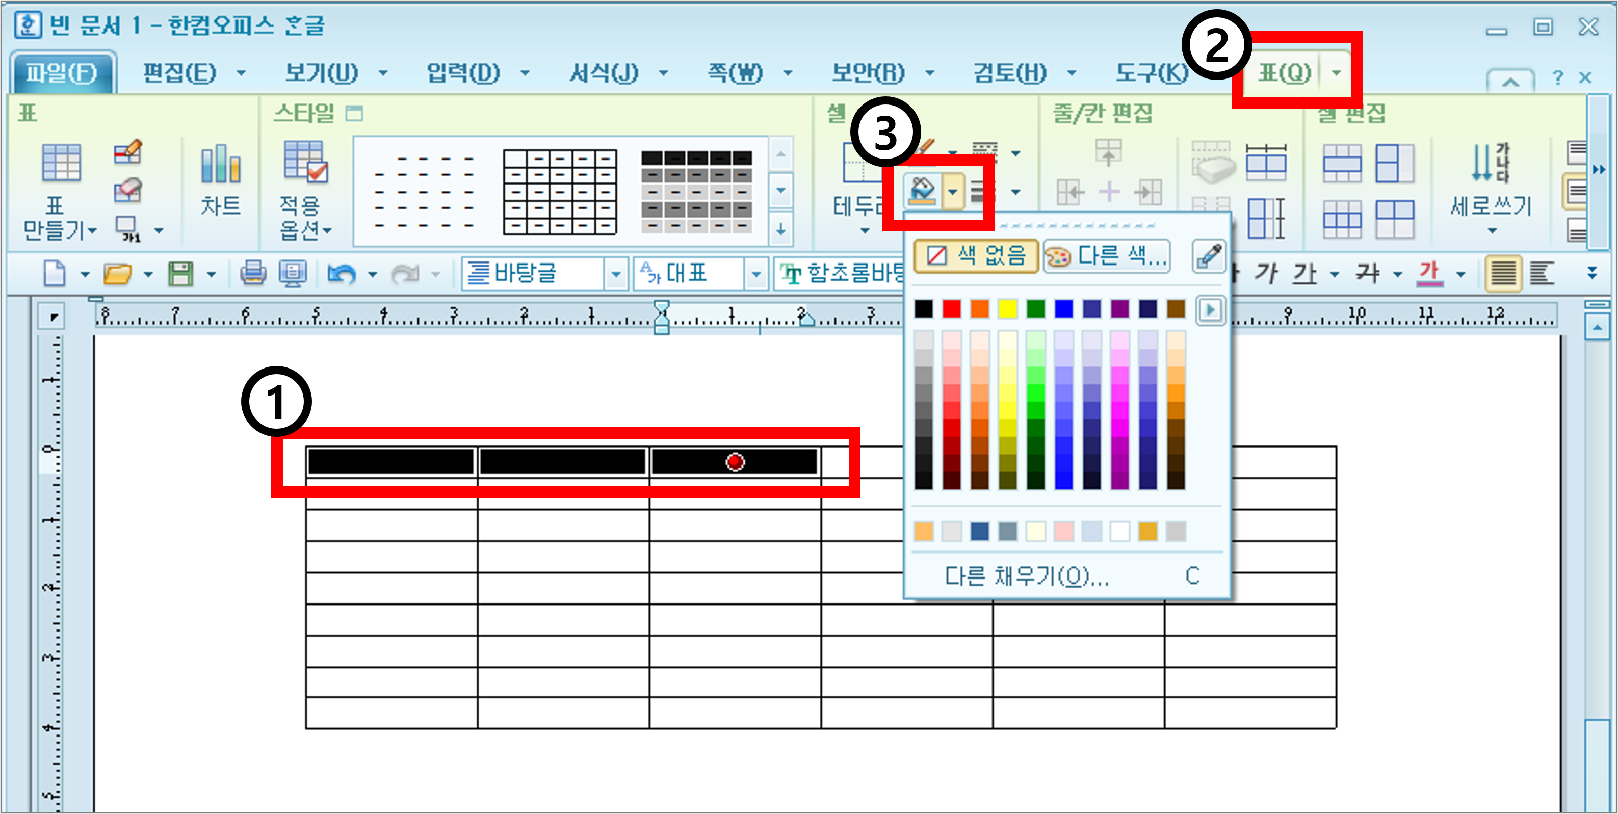Click the eraser icon in 줄/칸 편집 group

(x=1213, y=165)
